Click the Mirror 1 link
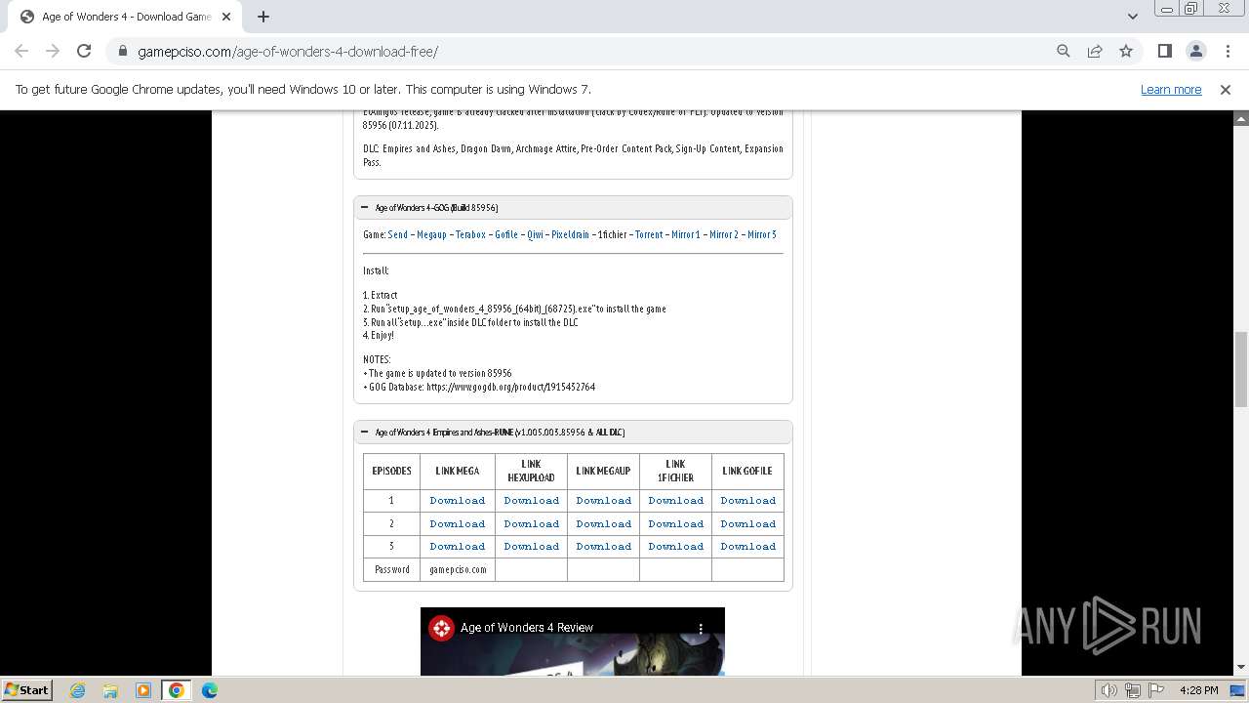Screen dimensions: 1249x703 point(686,234)
